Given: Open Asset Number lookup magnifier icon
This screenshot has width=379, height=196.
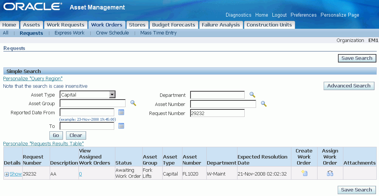Looking at the screenshot, I should 264,104.
